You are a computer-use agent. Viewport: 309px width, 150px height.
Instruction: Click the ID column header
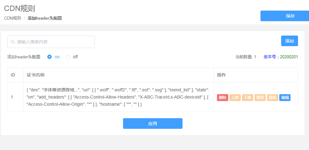(13, 75)
